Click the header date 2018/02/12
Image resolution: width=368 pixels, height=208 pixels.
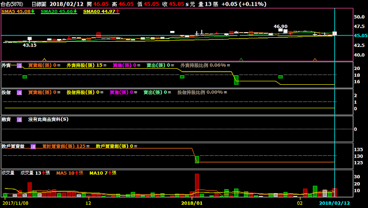pos(67,4)
